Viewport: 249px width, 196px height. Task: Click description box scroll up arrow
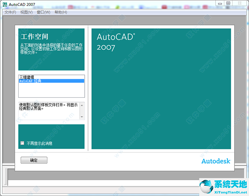[x=82, y=105]
